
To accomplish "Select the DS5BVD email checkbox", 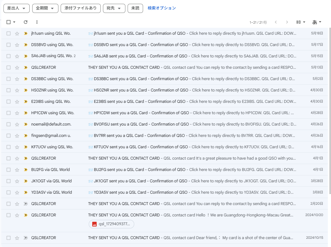I will (x=9, y=45).
